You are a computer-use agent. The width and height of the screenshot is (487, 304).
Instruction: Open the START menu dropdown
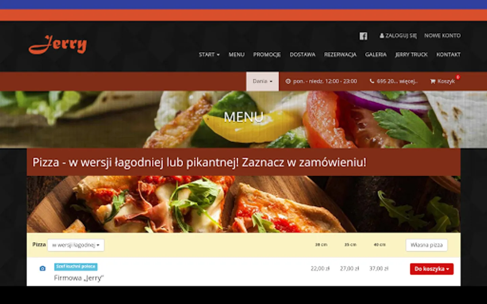pos(209,54)
